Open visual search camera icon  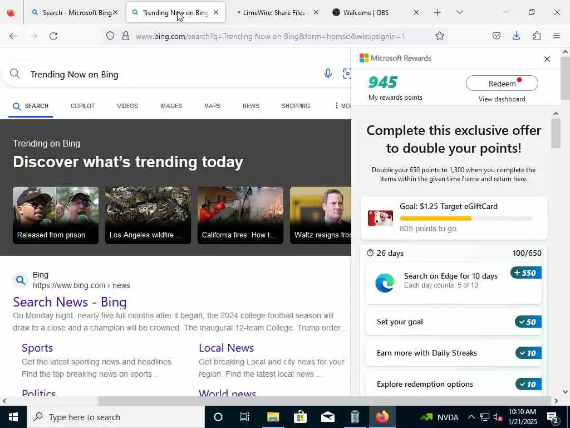tap(347, 74)
